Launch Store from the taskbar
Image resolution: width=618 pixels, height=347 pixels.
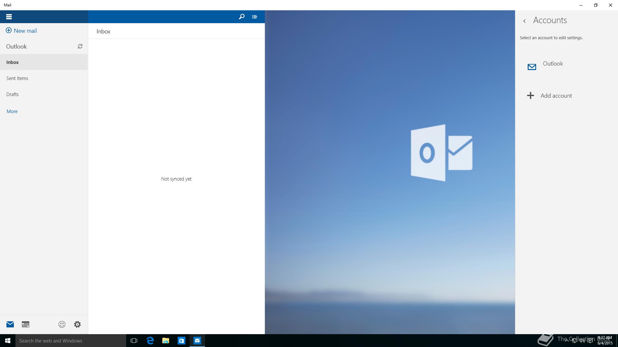click(x=182, y=341)
